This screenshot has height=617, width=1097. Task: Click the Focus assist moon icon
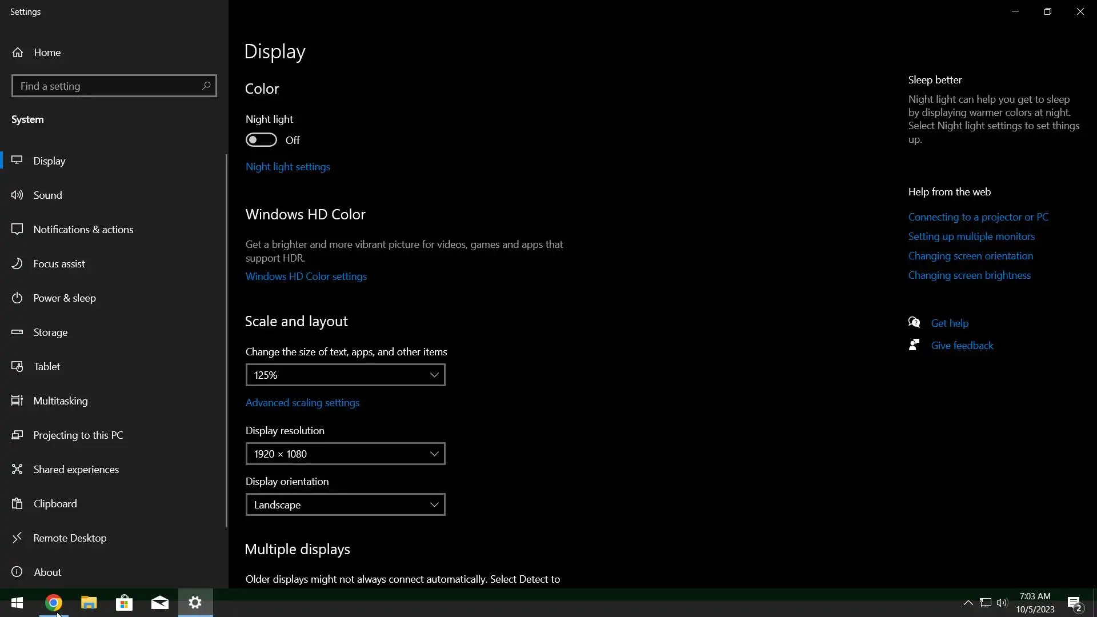coord(17,264)
